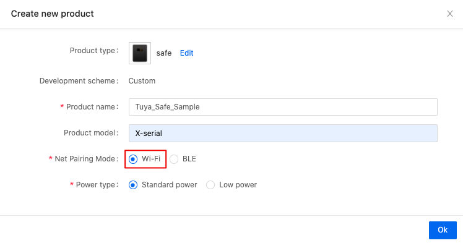463x243 pixels.
Task: Select the Wi-Fi pairing mode radio button
Action: 133,160
